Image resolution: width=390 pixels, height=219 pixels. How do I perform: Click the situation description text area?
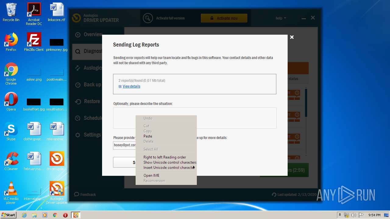[x=195, y=118]
